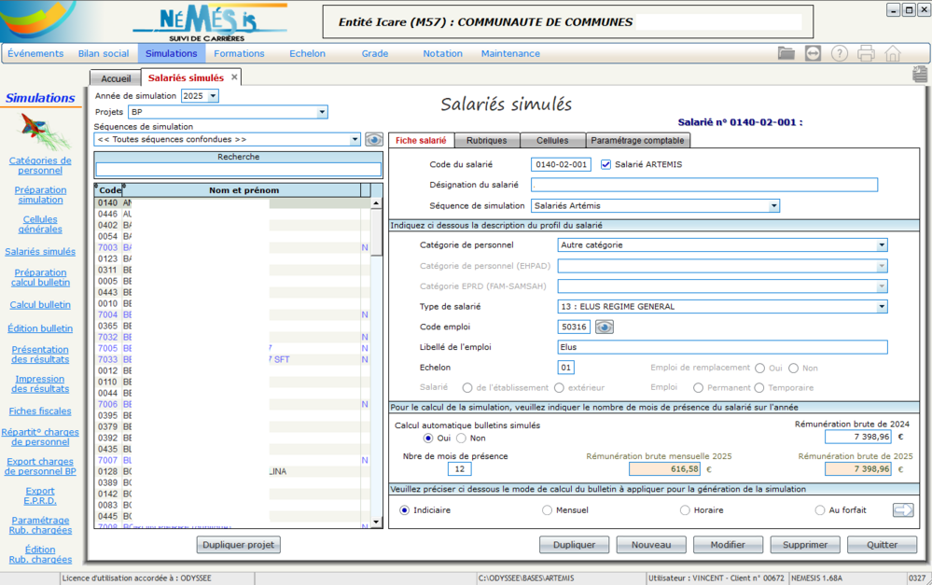Select Non for automatic bulletin calculation
The width and height of the screenshot is (932, 585).
462,439
